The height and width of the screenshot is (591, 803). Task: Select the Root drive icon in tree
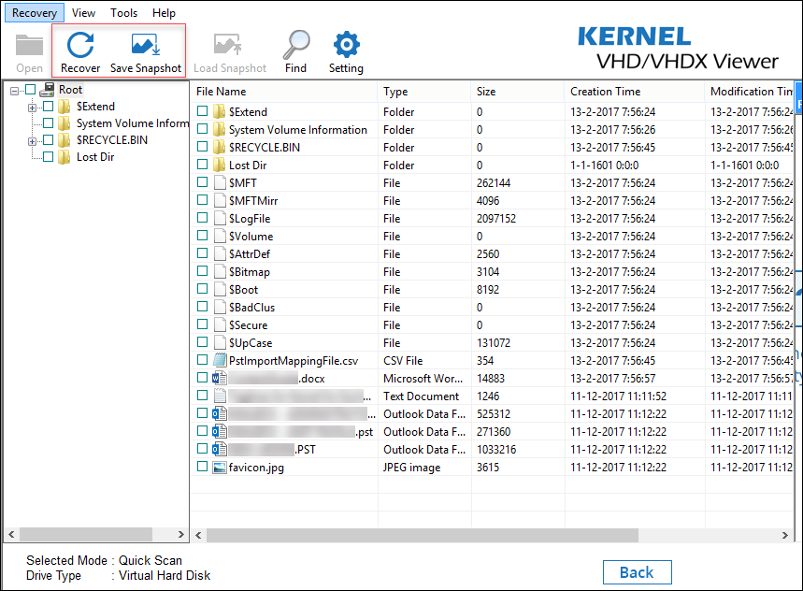(47, 90)
